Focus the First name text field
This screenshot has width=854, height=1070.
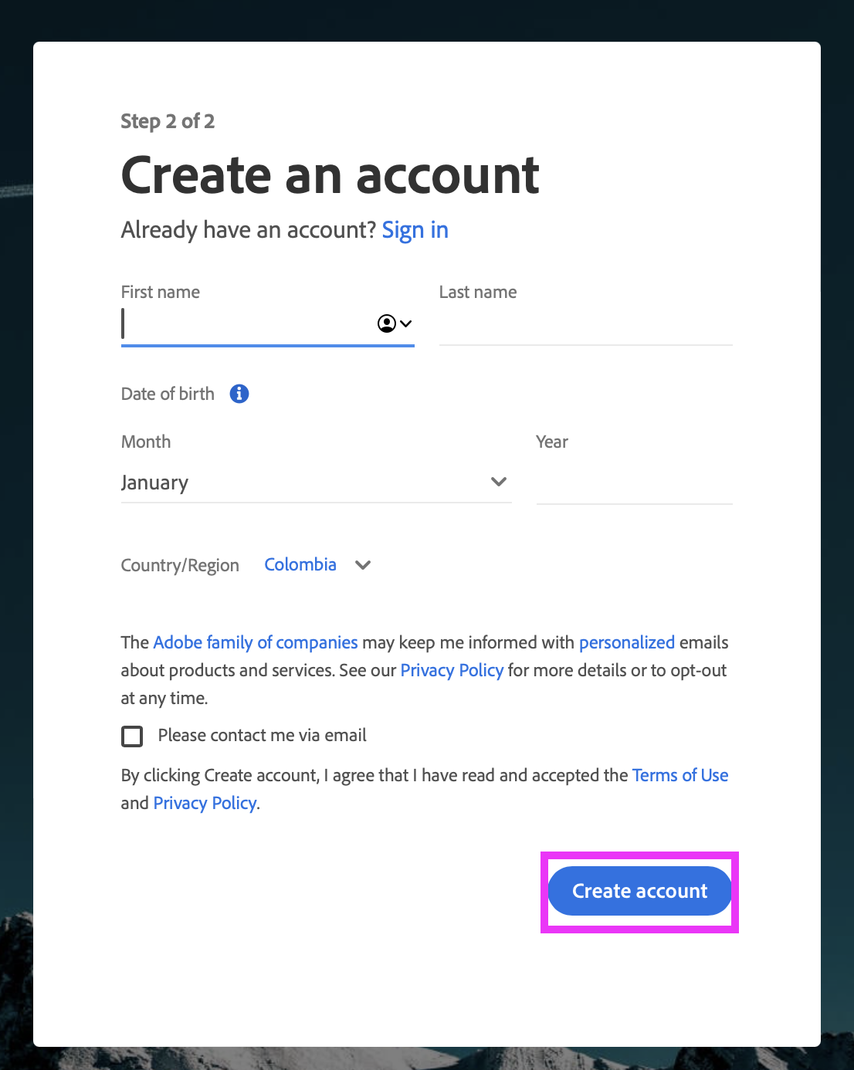pos(247,324)
